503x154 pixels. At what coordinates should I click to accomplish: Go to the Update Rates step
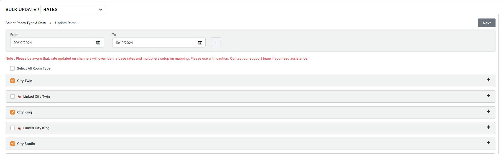coord(66,23)
